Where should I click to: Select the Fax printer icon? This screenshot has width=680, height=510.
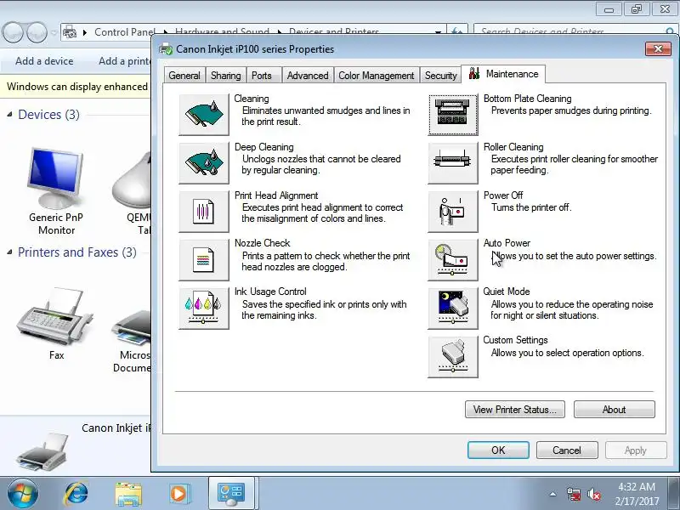click(54, 316)
